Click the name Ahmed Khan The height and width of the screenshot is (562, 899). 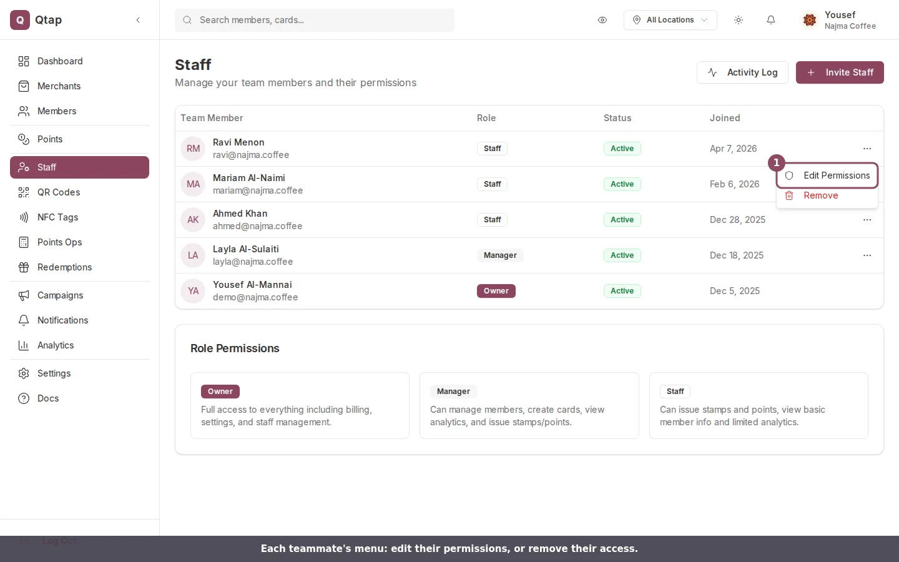pos(240,214)
